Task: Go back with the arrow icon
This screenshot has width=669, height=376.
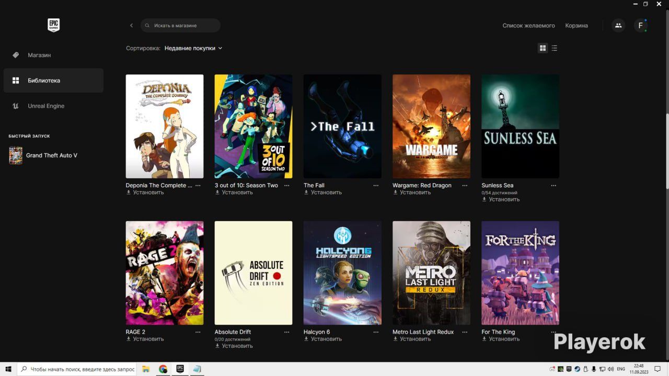Action: pyautogui.click(x=131, y=25)
